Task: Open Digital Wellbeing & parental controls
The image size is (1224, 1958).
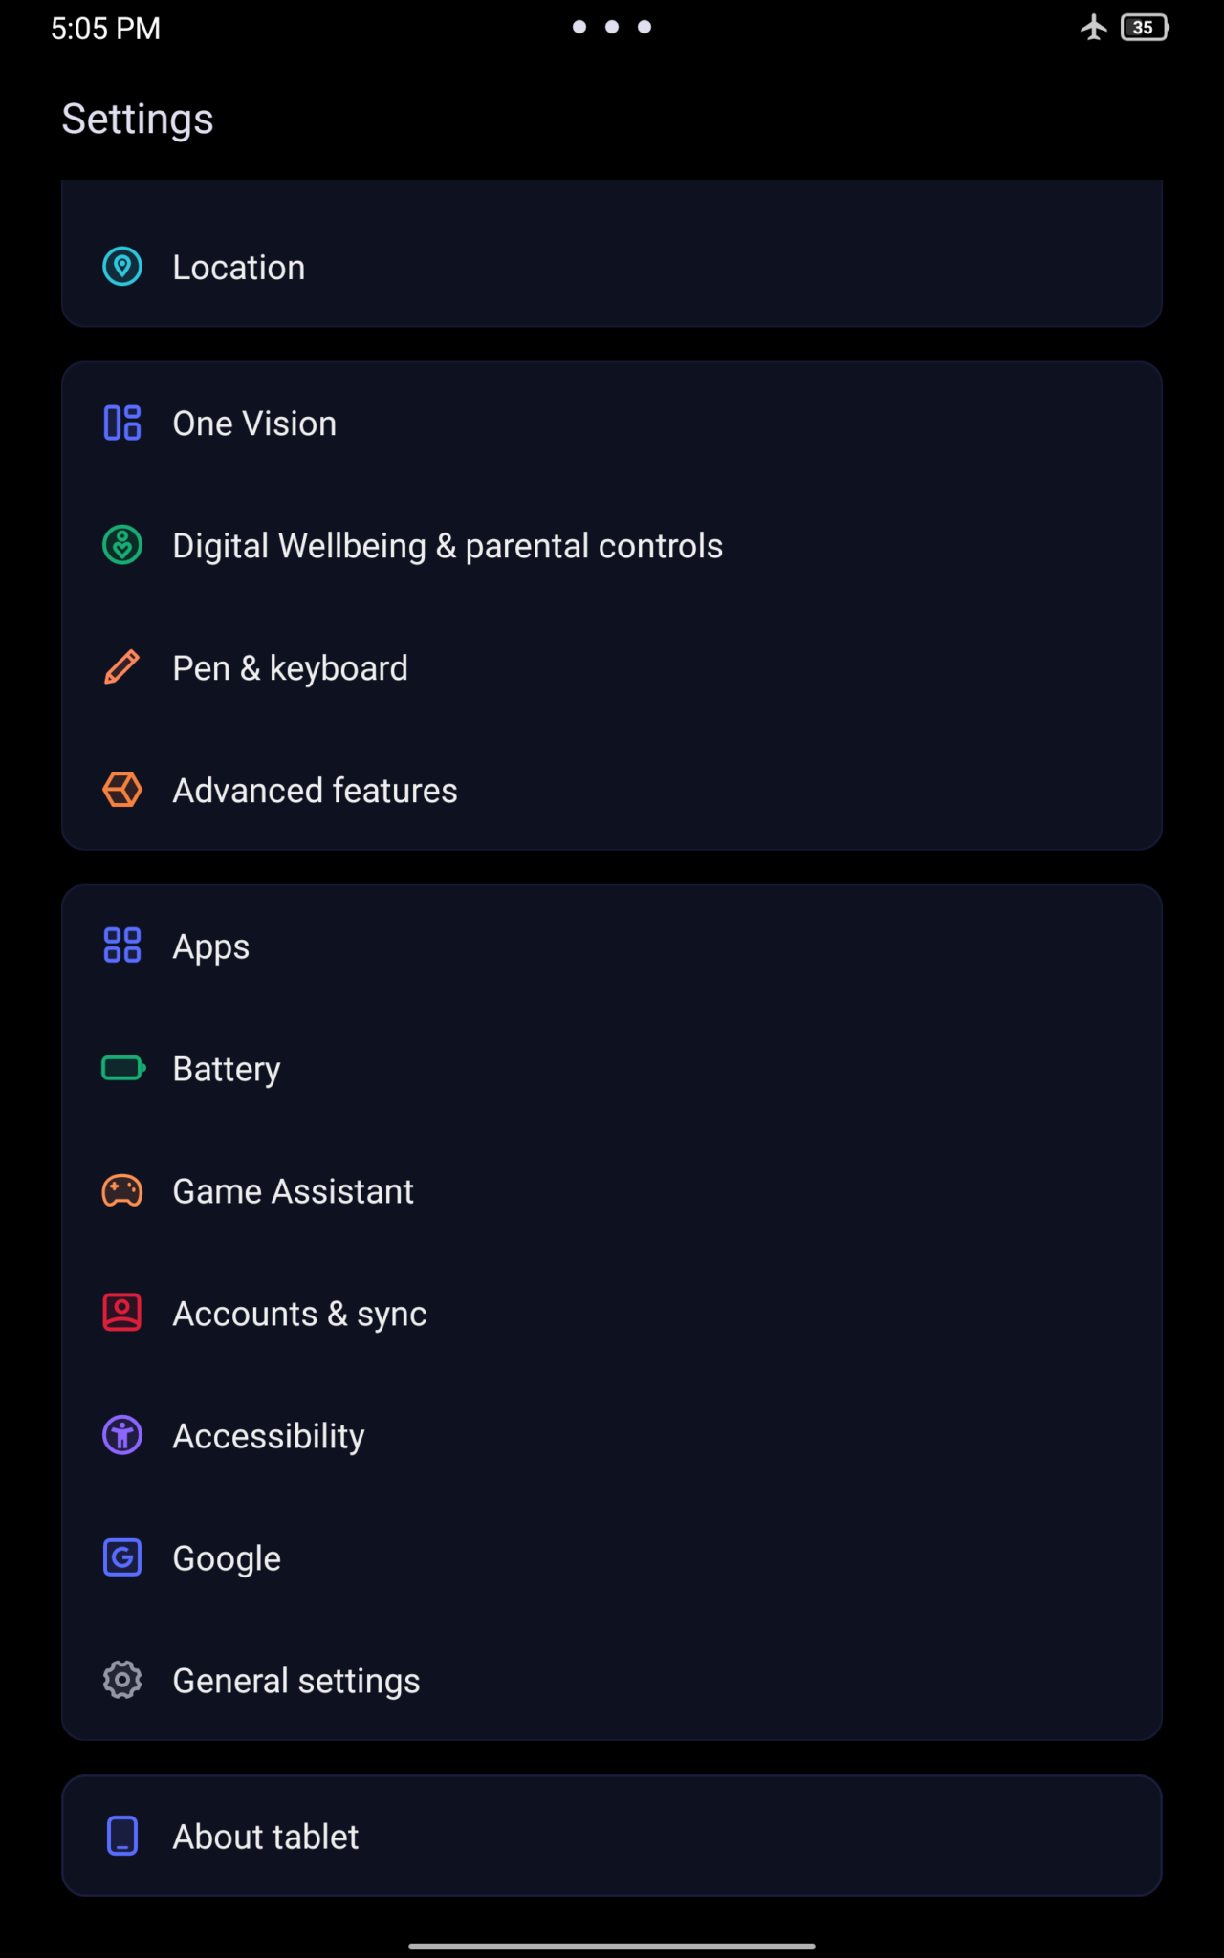Action: [448, 546]
